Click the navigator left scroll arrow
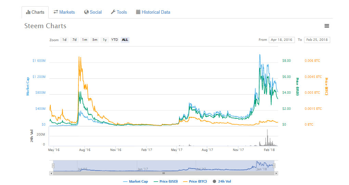Image resolution: width=349 pixels, height=185 pixels. 51,173
